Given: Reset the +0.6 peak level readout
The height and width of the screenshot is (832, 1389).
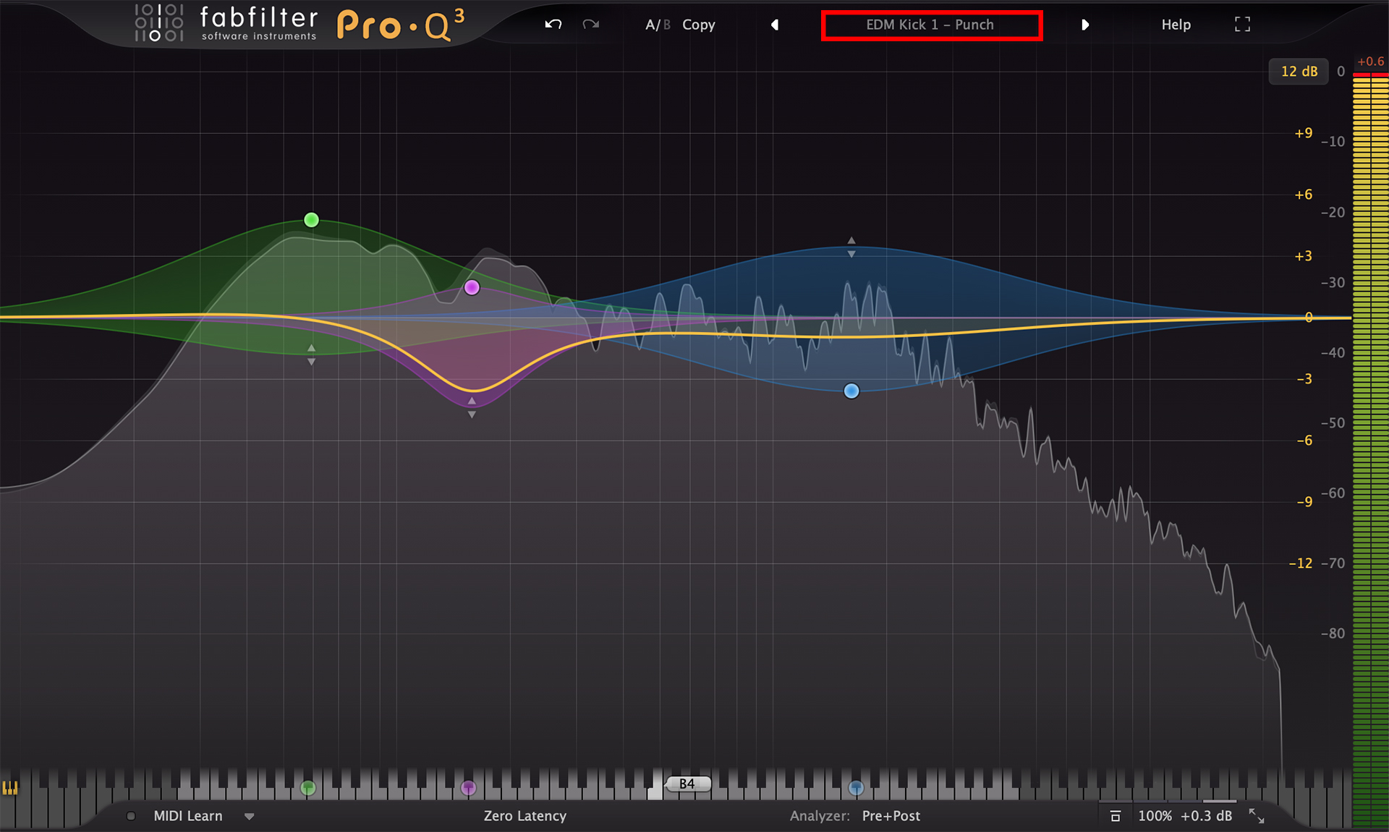Looking at the screenshot, I should [x=1370, y=61].
